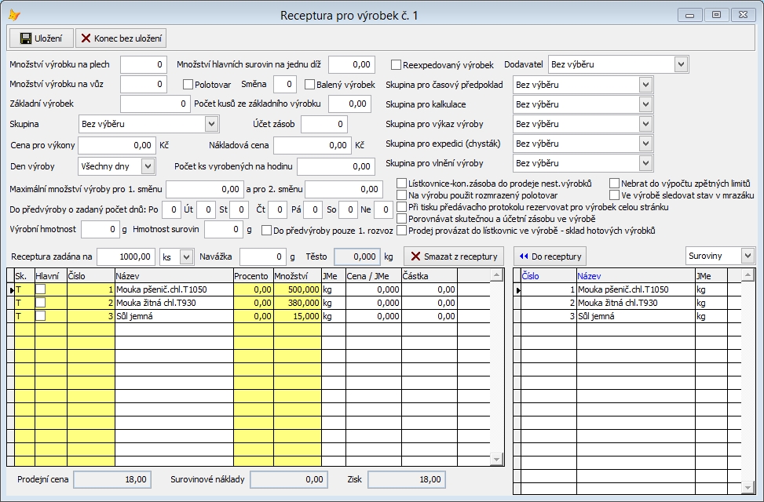This screenshot has width=764, height=502.
Task: Click Prodejní cena 18,00 field
Action: pos(112,479)
